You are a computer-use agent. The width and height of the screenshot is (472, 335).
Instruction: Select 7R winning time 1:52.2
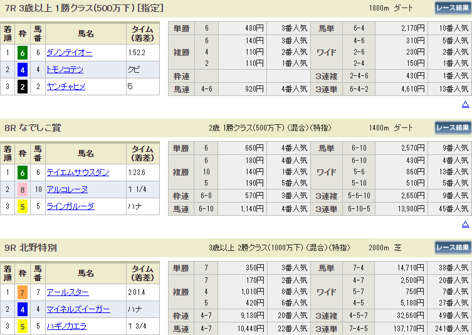pos(137,53)
